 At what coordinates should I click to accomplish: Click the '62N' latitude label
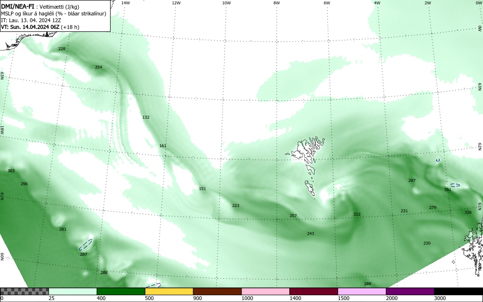(x=480, y=146)
